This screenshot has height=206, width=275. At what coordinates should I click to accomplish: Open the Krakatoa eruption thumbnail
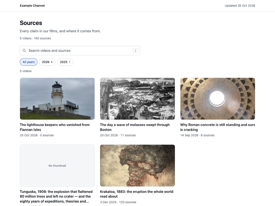pyautogui.click(x=137, y=166)
